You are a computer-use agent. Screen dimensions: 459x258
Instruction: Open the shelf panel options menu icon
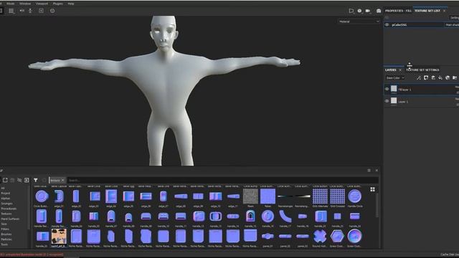pos(369,171)
